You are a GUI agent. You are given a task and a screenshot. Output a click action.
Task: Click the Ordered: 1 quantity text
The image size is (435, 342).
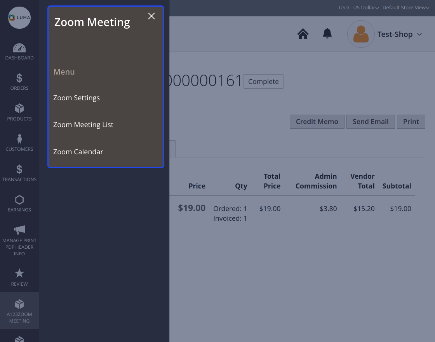coord(230,209)
